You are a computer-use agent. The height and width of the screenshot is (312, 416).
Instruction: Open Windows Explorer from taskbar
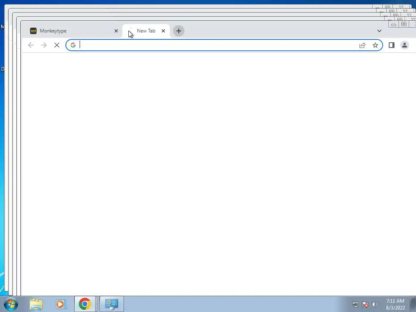coord(36,304)
